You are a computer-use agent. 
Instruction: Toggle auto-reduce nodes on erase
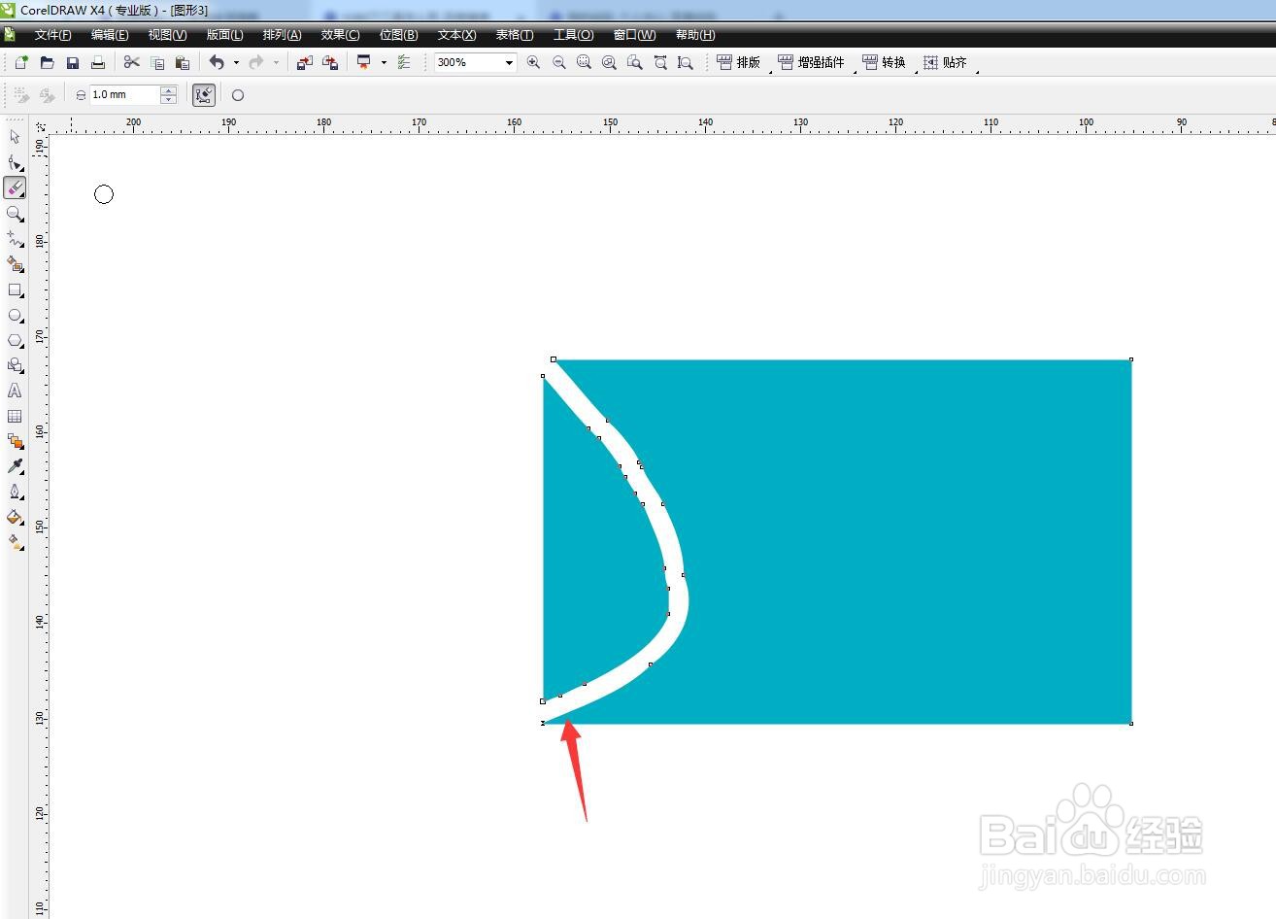[x=204, y=95]
